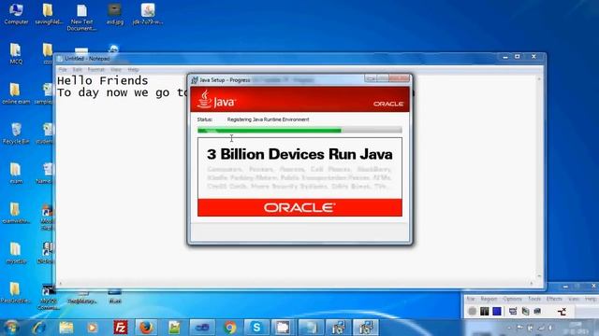Image resolution: width=599 pixels, height=336 pixels.
Task: Open Windows Explorer folder in taskbar
Action: 66,328
